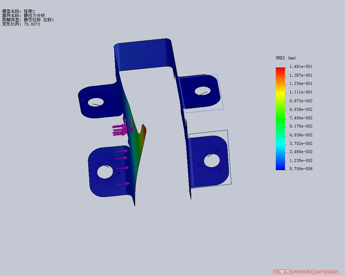Click the plot type '静态位移 位移1'
The image size is (345, 276).
[39, 20]
